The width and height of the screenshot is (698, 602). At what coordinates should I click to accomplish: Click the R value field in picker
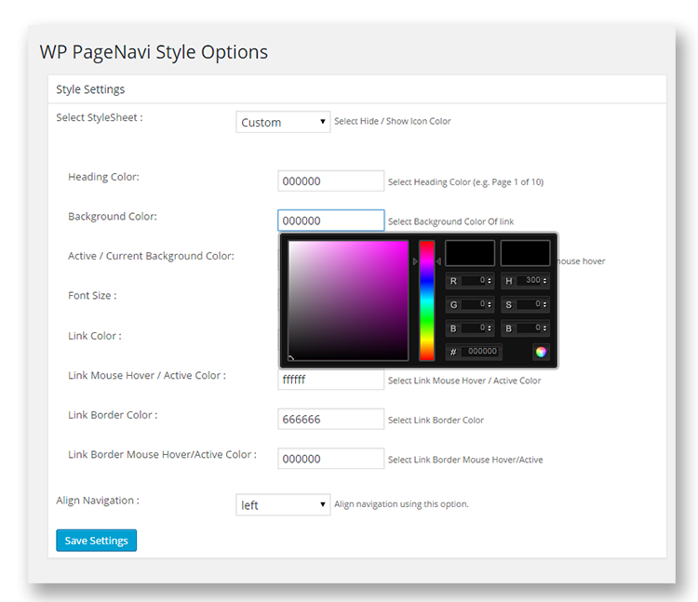pyautogui.click(x=474, y=280)
